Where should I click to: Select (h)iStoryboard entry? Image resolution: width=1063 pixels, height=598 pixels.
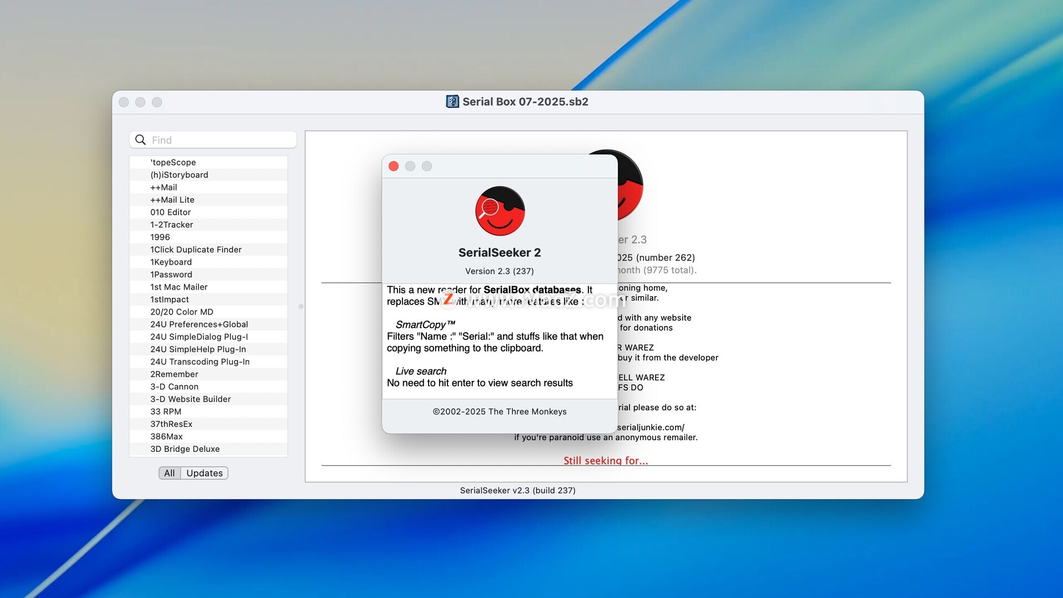click(208, 175)
